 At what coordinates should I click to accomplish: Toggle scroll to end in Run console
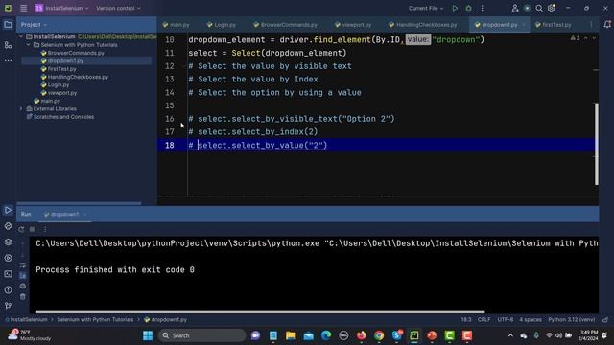click(23, 275)
